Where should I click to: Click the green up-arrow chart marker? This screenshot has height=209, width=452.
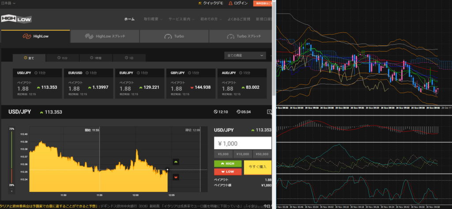176,162
